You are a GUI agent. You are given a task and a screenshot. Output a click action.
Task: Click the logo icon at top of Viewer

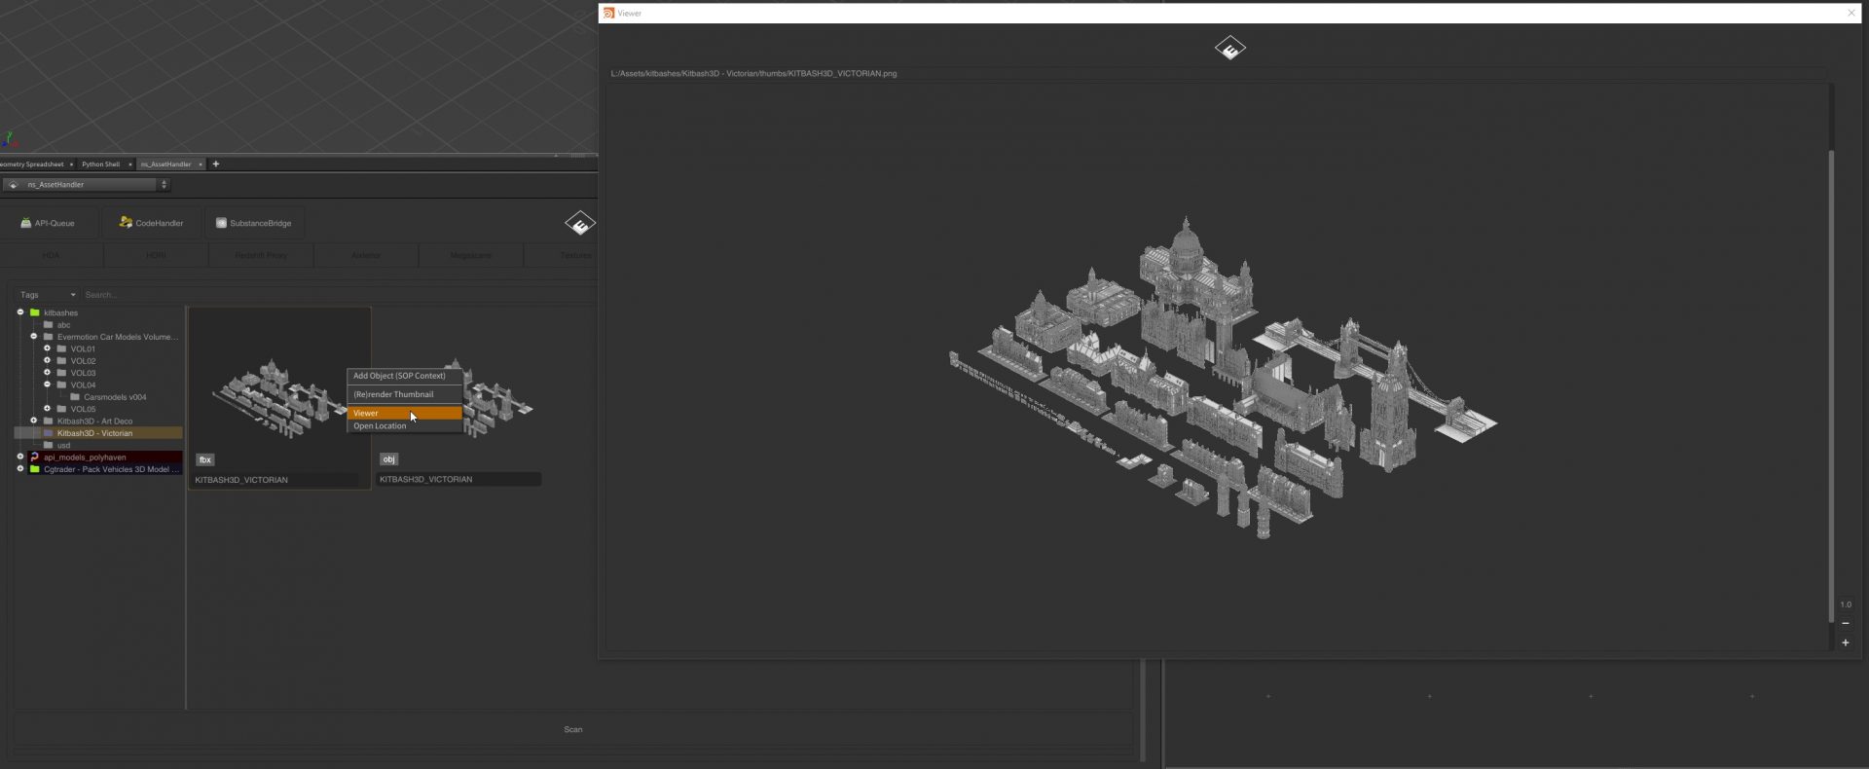(1229, 48)
